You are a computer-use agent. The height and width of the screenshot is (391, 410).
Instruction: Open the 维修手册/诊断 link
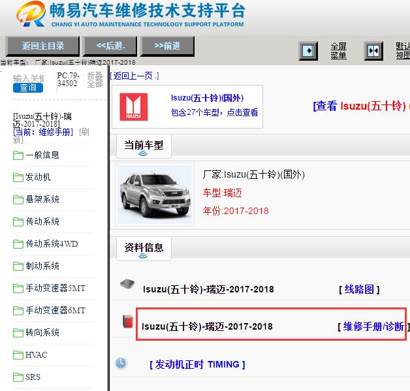coord(373,327)
